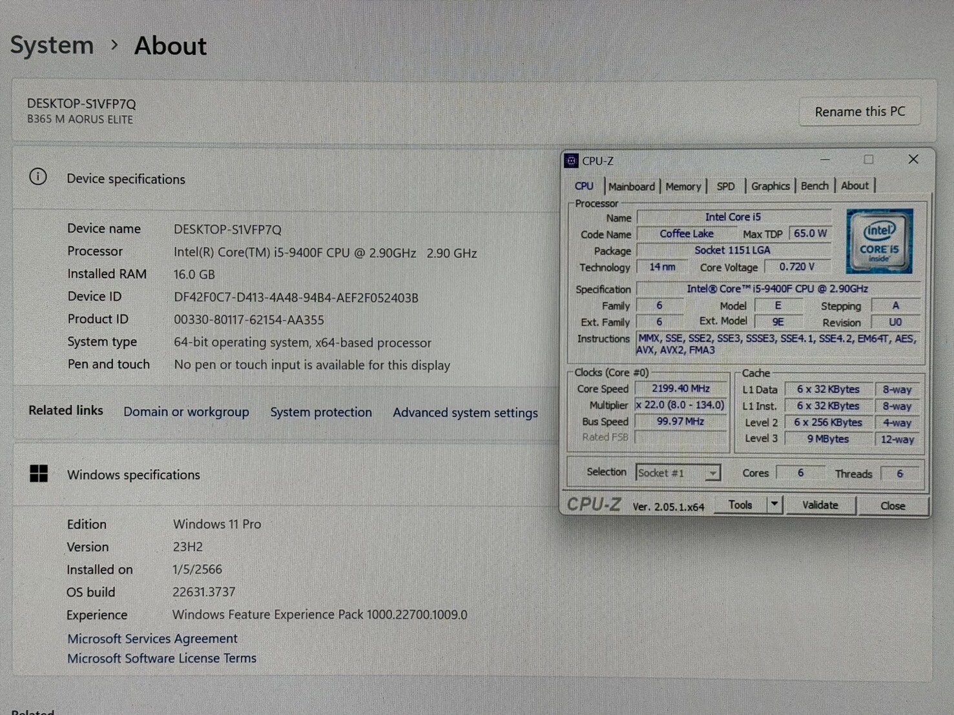Click the Max TDP value 65.0 W
Viewport: 954px width, 715px height.
click(810, 233)
